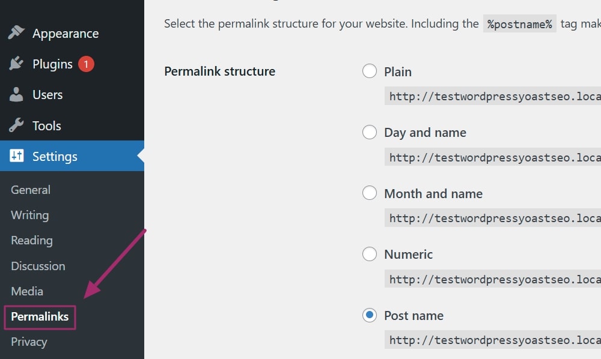This screenshot has width=601, height=359.
Task: Navigate to Discussion settings
Action: click(38, 265)
